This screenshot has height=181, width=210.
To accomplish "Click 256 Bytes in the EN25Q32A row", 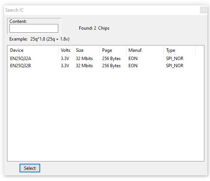I will 111,59.
